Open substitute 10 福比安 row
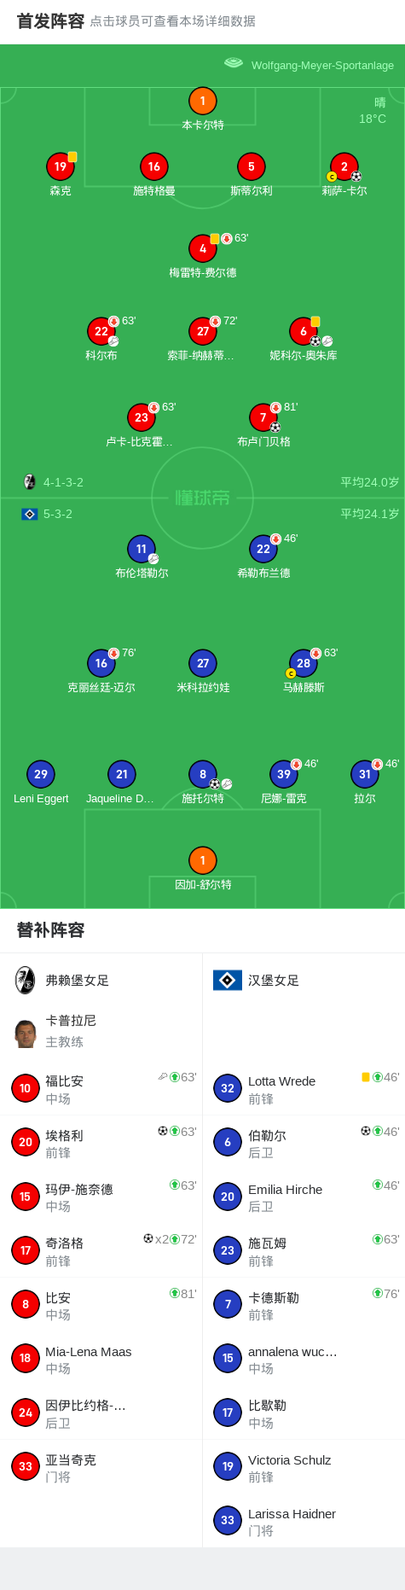The height and width of the screenshot is (1590, 405). (x=101, y=1089)
